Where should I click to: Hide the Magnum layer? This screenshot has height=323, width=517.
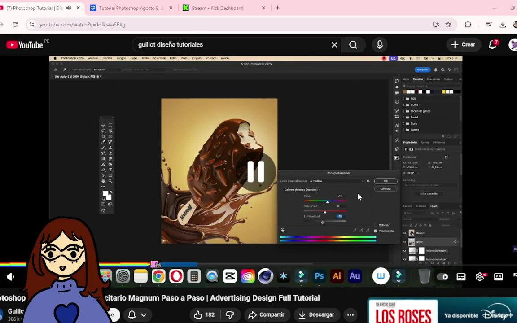click(405, 233)
